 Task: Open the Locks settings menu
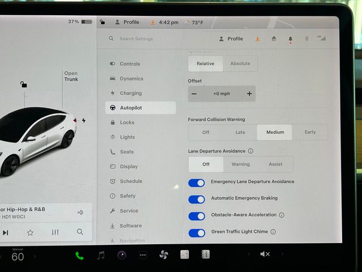[x=122, y=122]
